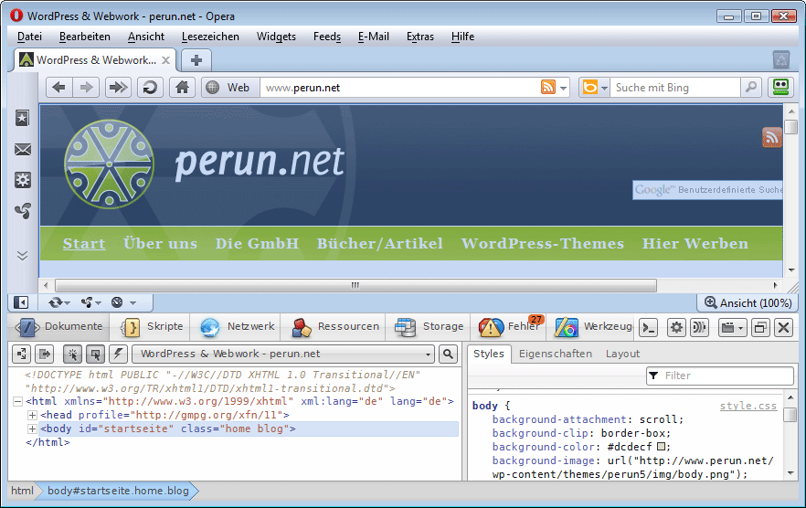Collapse the html node in DOM tree
806x508 pixels.
17,402
